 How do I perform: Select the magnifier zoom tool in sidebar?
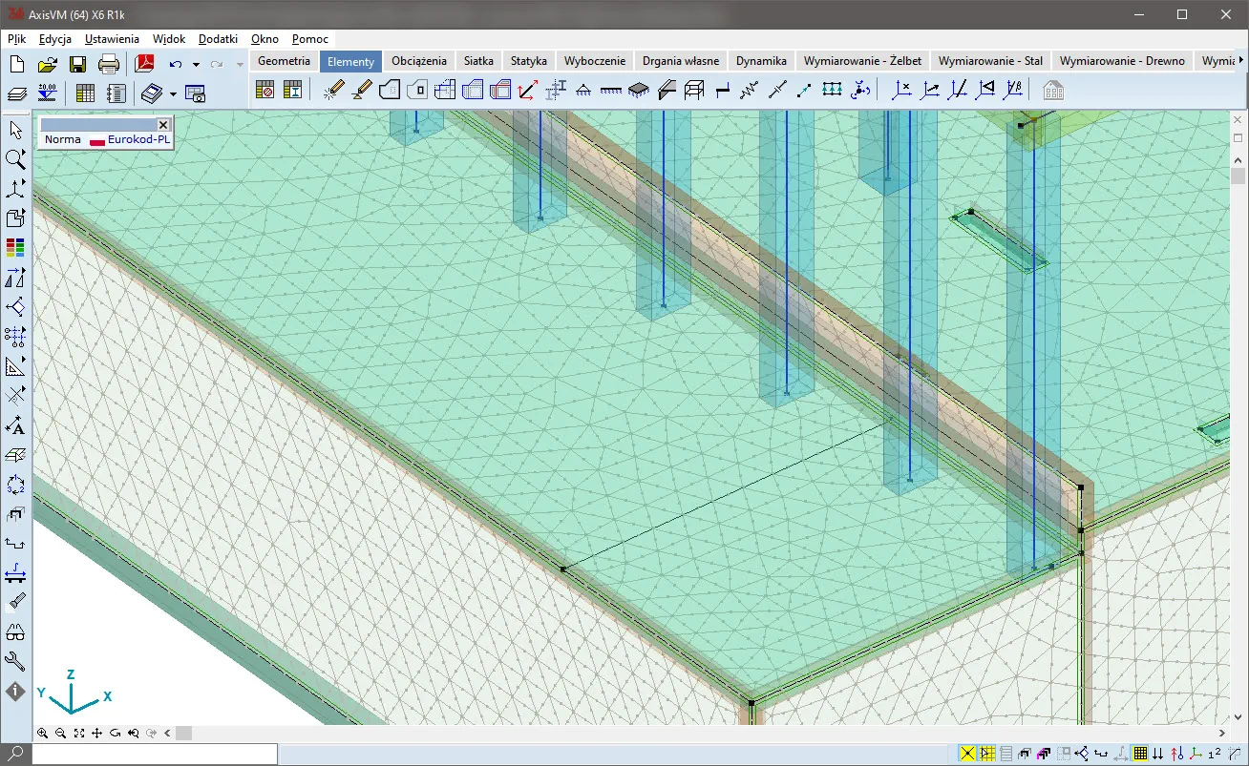coord(15,159)
